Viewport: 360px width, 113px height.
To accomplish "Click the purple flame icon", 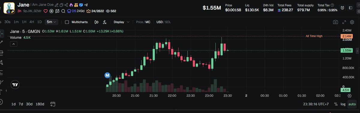I will tap(71, 5).
